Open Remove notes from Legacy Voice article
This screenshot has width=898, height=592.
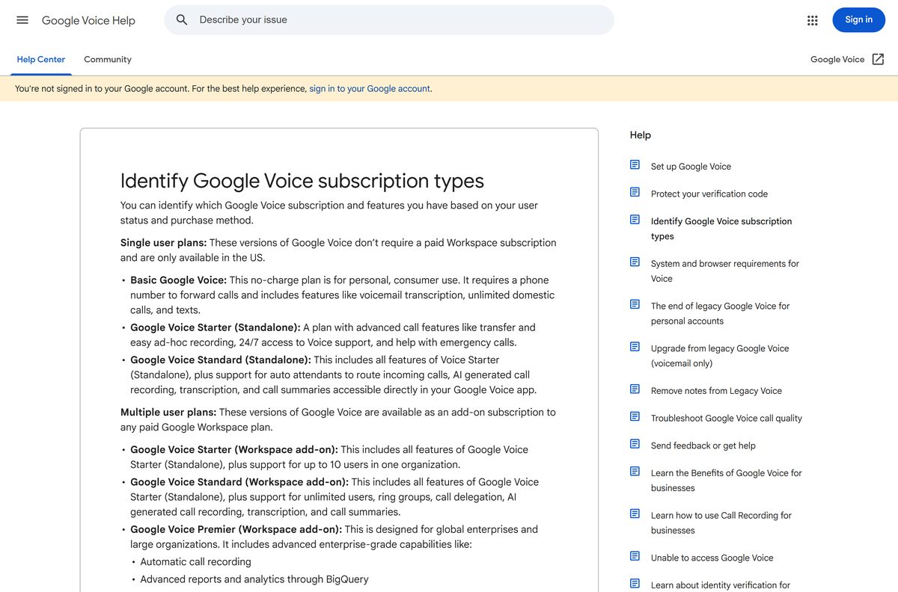[x=716, y=391]
